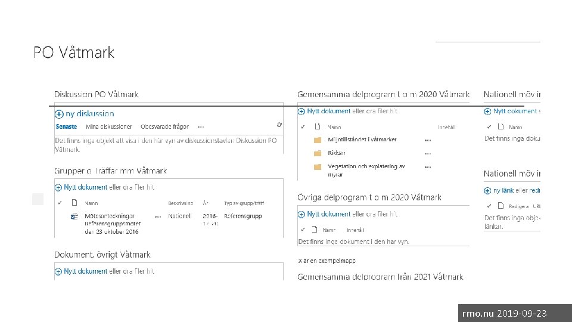Sort by 'Namn' column in Grupper o Träffar list

(x=91, y=203)
